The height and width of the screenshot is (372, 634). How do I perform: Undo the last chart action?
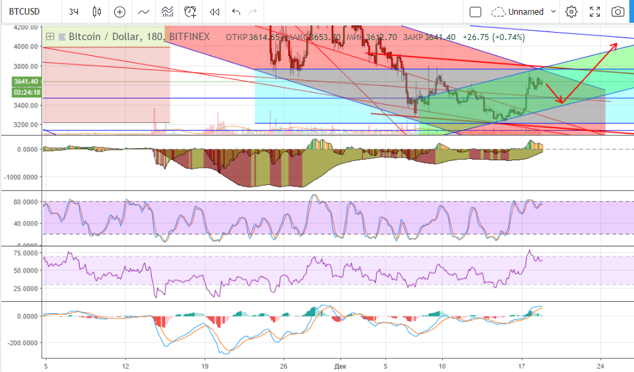(236, 11)
